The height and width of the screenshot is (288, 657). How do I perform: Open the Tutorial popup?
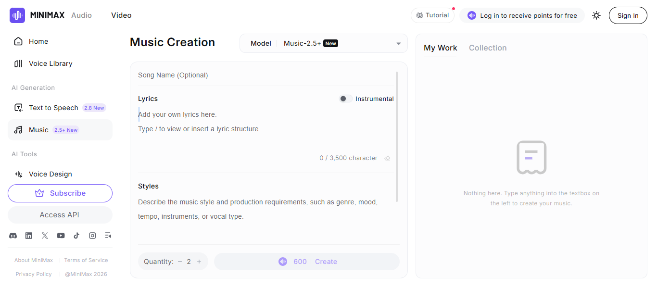[432, 15]
